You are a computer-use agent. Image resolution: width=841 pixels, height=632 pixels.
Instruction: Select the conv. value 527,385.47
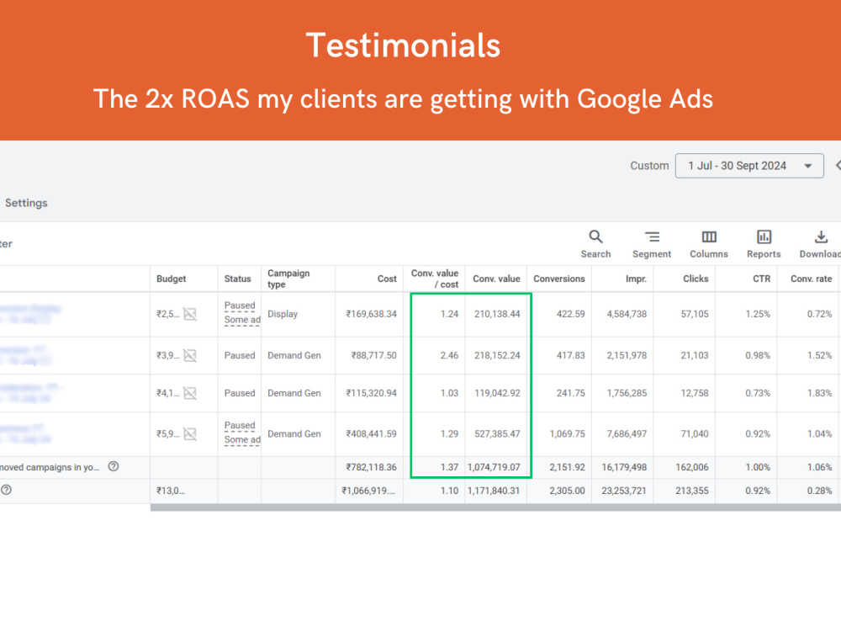pos(497,434)
